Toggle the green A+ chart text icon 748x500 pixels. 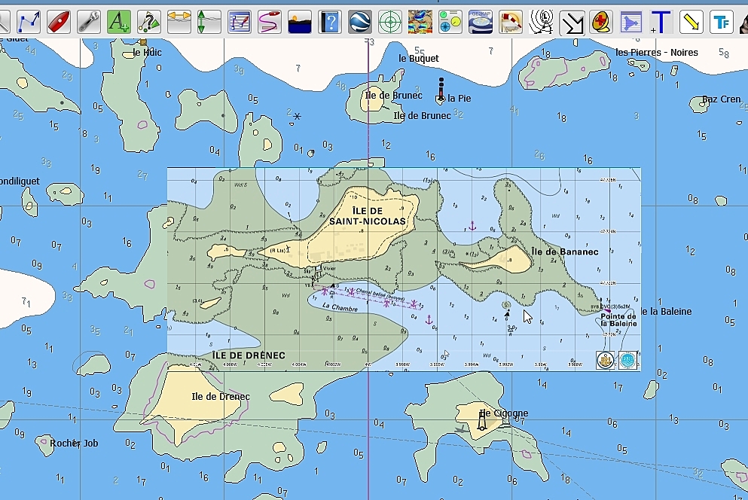point(119,22)
